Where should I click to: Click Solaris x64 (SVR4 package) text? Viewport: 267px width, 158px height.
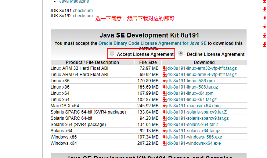point(78,125)
